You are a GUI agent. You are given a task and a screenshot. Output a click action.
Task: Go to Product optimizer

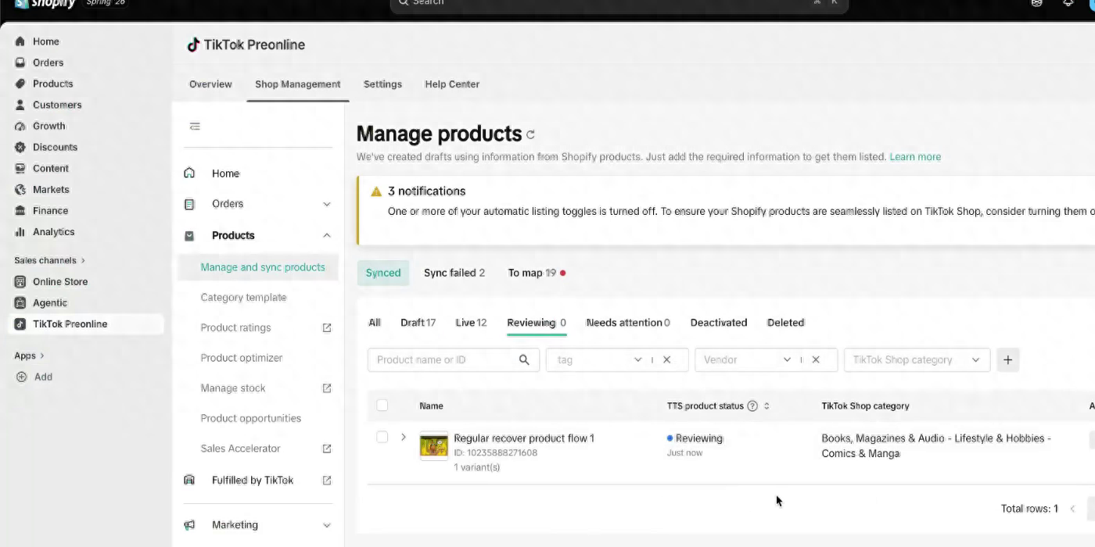tap(242, 358)
